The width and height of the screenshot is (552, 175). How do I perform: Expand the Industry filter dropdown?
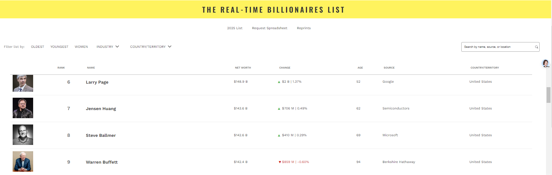[108, 47]
